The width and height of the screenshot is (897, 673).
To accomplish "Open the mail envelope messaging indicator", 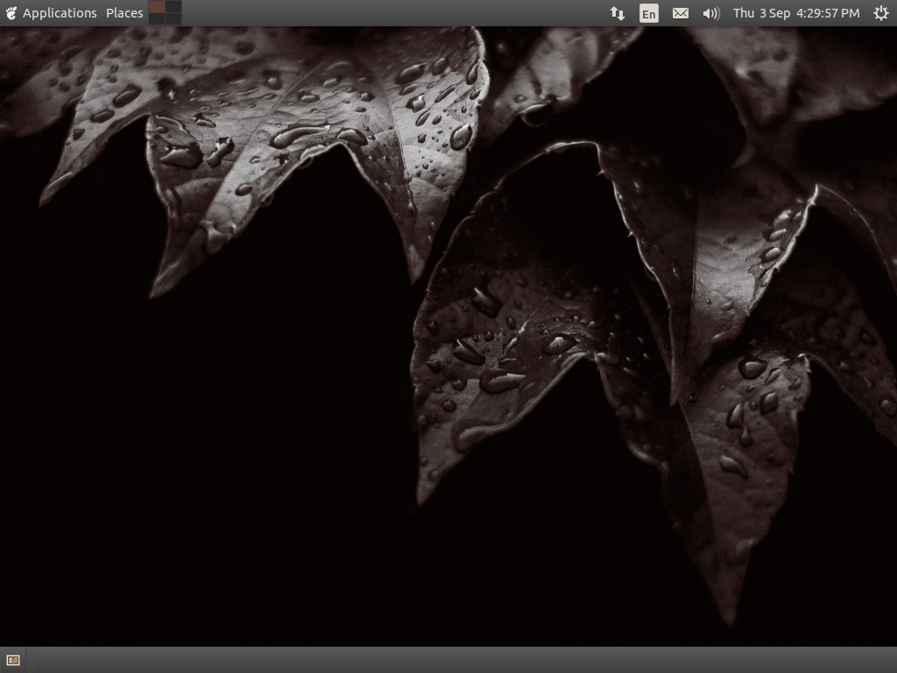I will [x=680, y=13].
